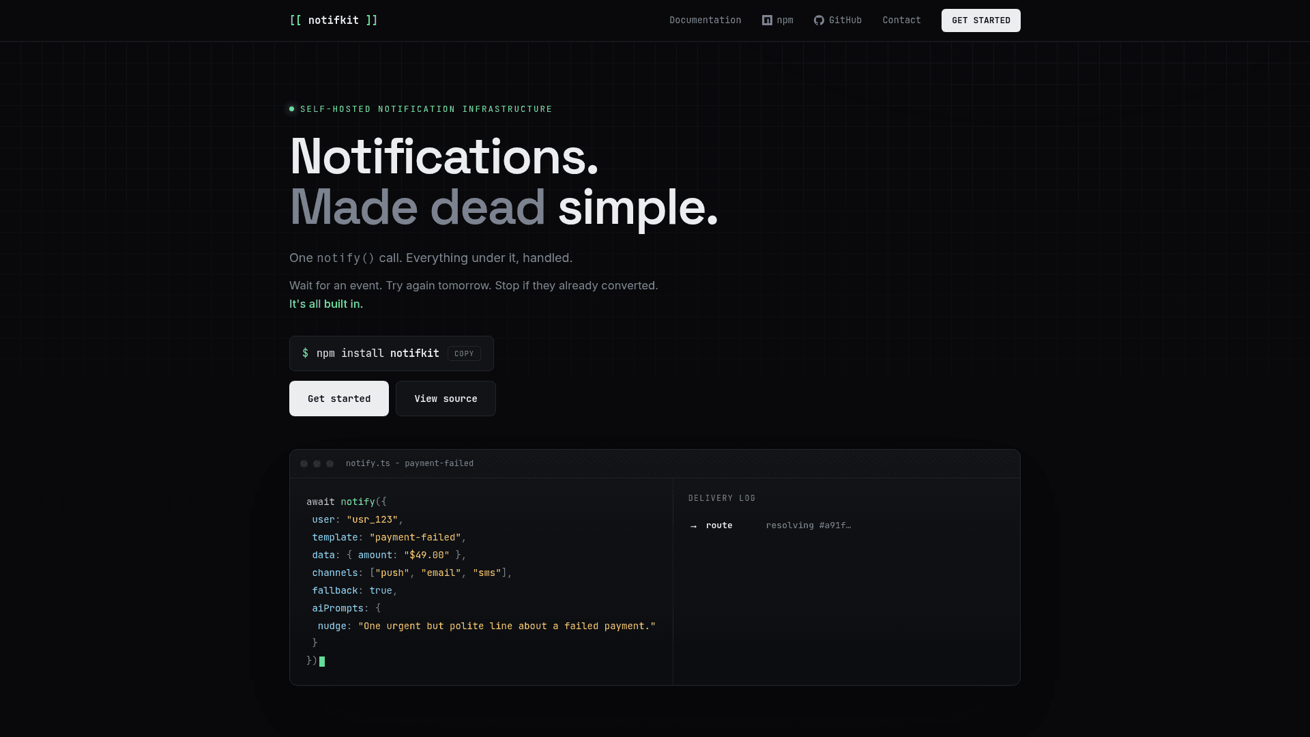This screenshot has height=737, width=1310.
Task: Click the dollar sign prompt symbol
Action: coord(305,353)
